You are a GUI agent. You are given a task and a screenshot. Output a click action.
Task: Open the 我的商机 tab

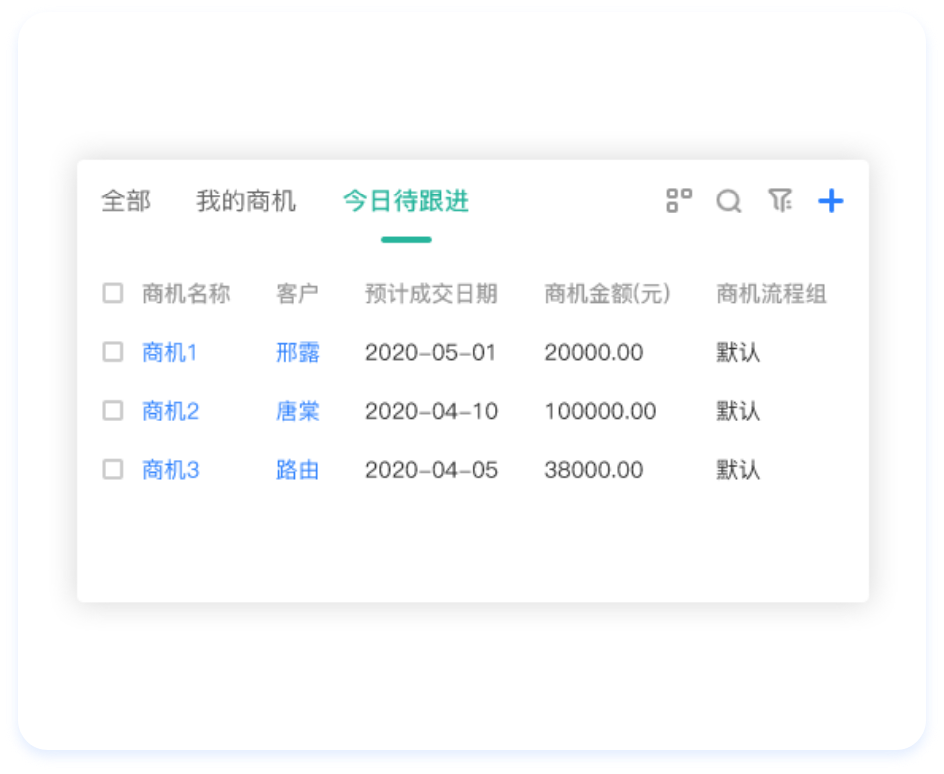245,201
